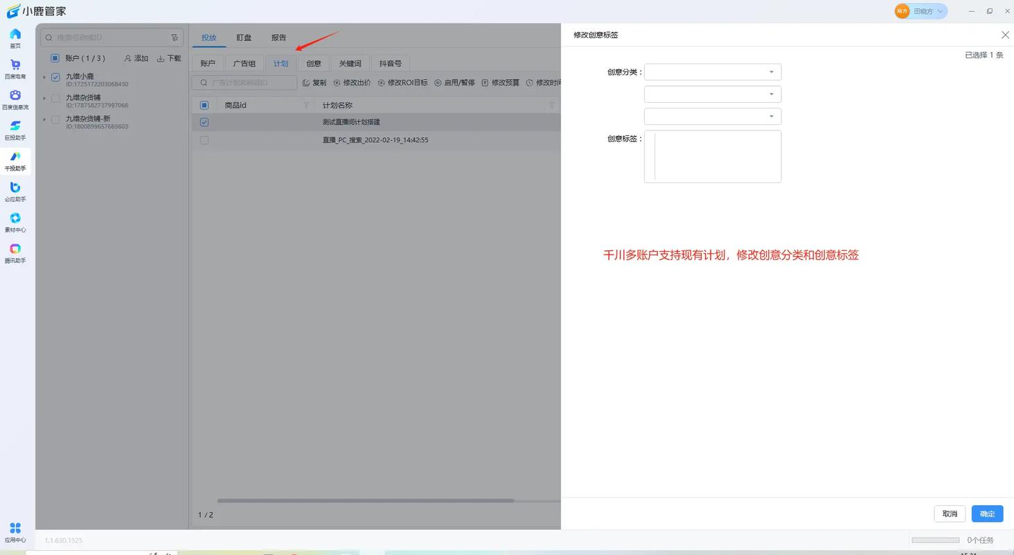Uncheck the 九维小鹿 account checkbox
Screen dimensions: 1014x555
tap(55, 77)
